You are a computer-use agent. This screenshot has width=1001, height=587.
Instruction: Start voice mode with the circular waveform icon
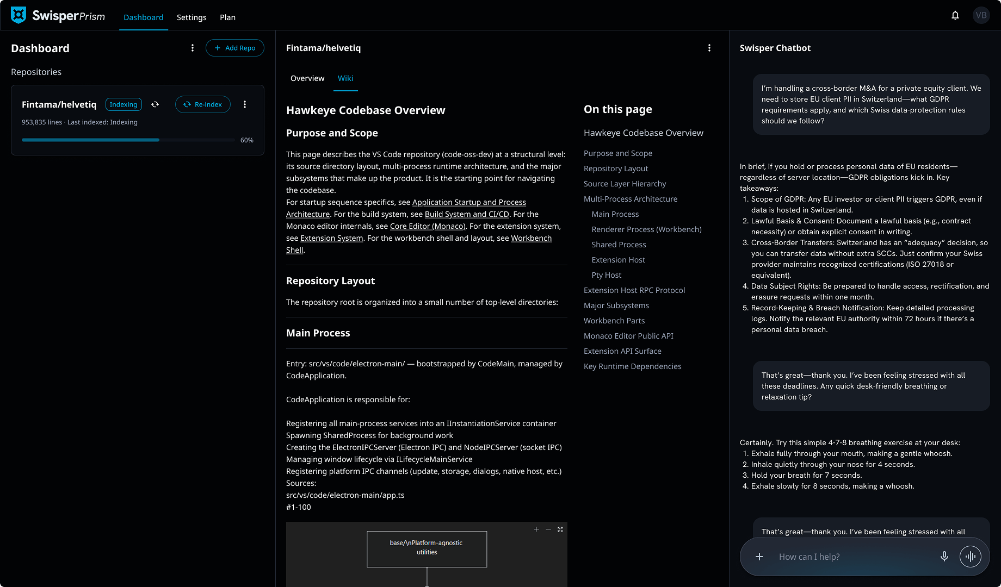pos(971,557)
